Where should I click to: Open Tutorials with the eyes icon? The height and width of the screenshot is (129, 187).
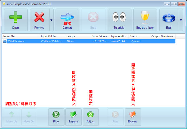pyautogui.click(x=119, y=20)
